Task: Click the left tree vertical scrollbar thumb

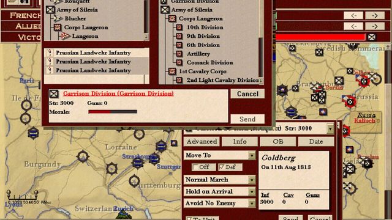Action: pyautogui.click(x=146, y=16)
